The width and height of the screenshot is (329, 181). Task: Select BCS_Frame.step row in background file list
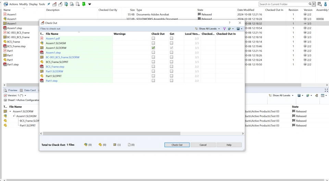click(16, 46)
